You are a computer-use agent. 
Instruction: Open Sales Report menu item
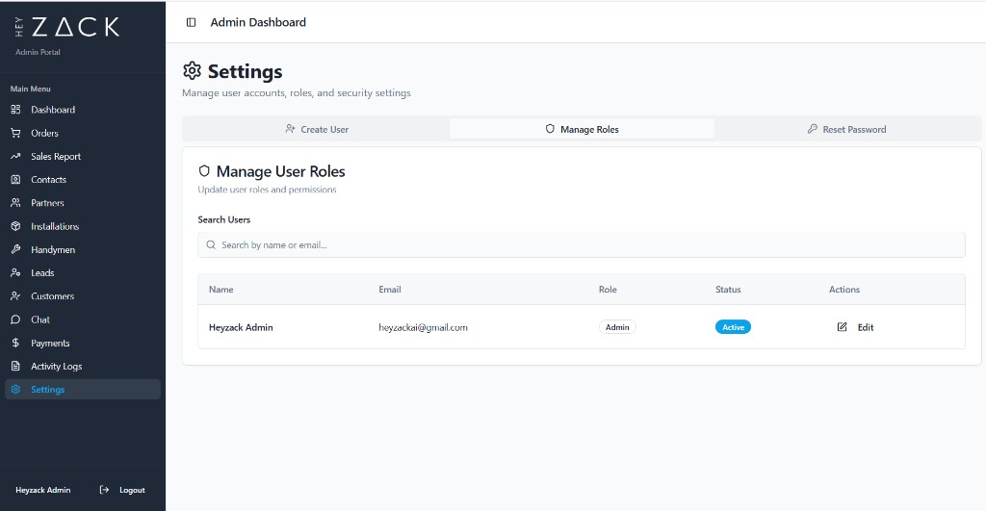pyautogui.click(x=56, y=156)
